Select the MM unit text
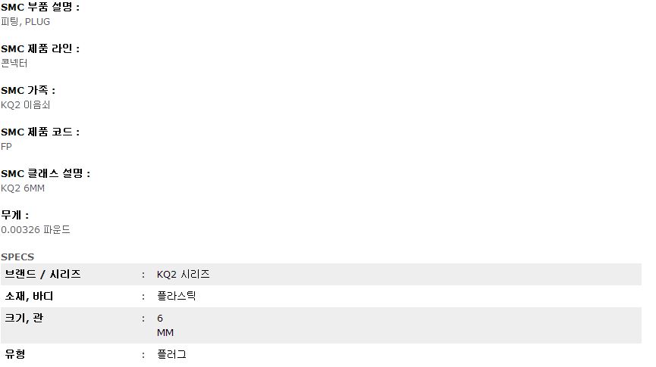The image size is (656, 367). coord(165,333)
